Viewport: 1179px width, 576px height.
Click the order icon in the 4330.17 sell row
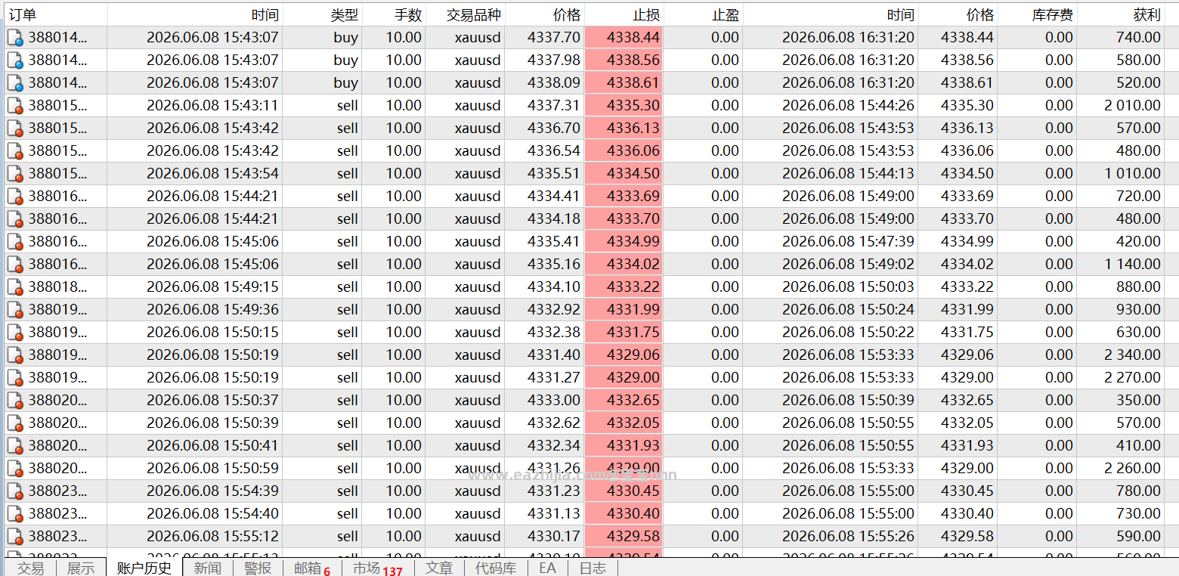[15, 536]
